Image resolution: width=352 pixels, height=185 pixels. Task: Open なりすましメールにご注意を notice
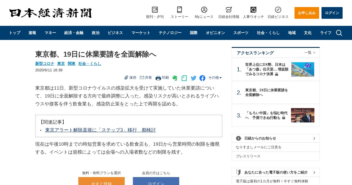coord(259,147)
